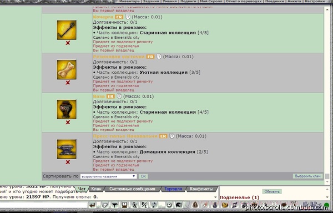Switch to the Клан chat tab

(96, 189)
